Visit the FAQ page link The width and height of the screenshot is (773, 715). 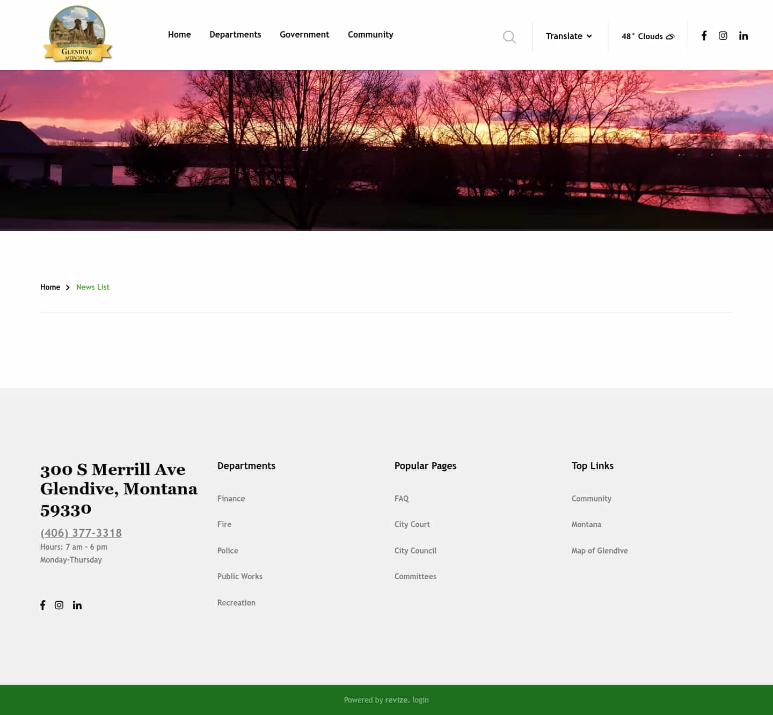402,499
